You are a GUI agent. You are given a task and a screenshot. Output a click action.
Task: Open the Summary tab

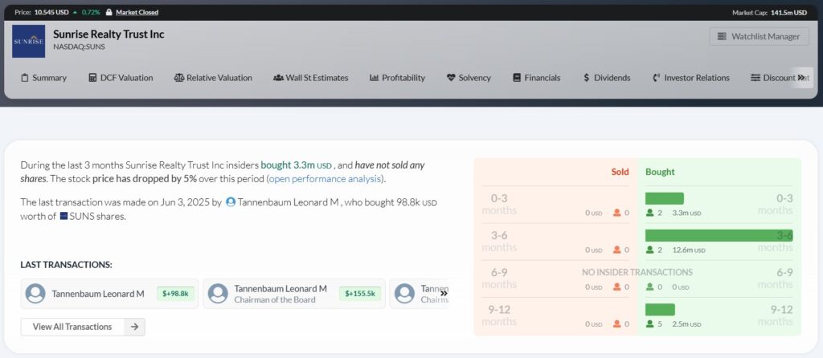click(43, 78)
